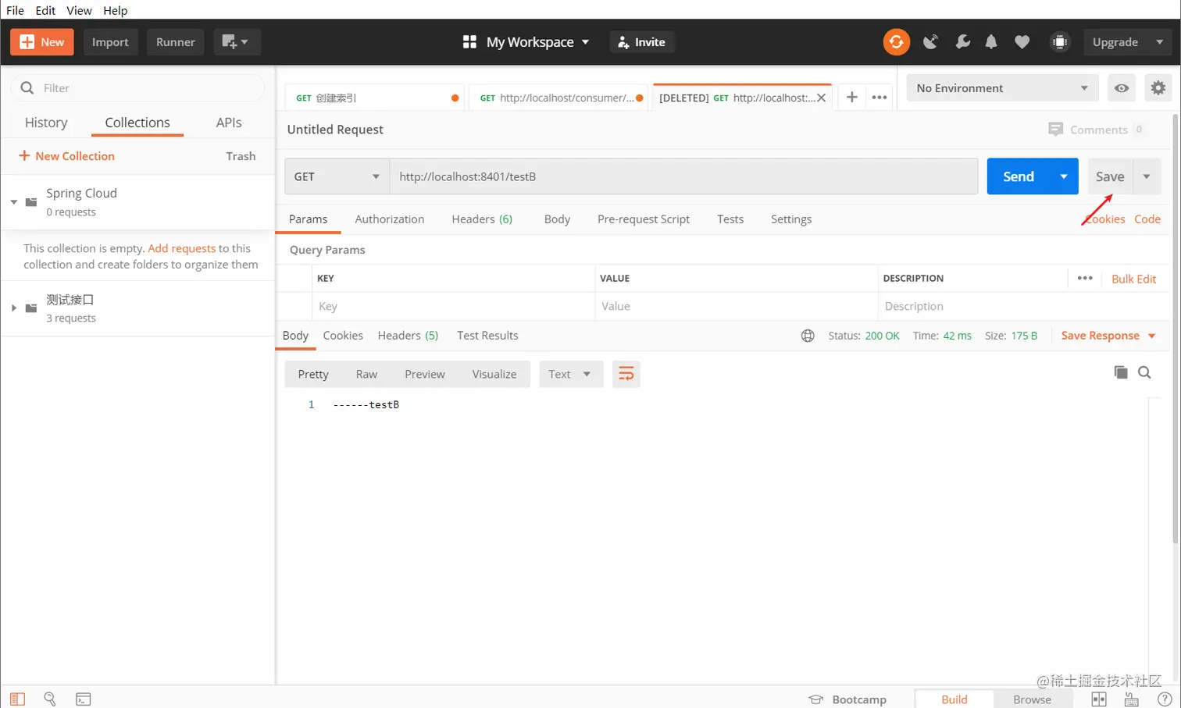Screen dimensions: 1181x708
Task: Select the Raw response view
Action: tap(366, 374)
